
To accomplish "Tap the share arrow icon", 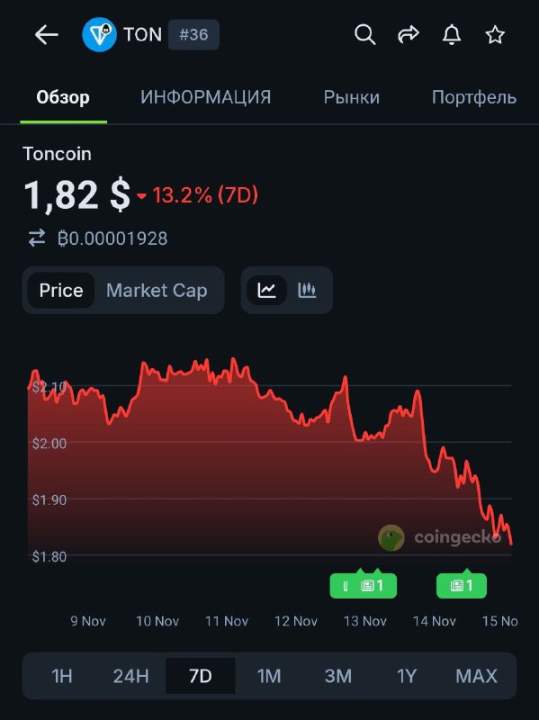I will (409, 34).
